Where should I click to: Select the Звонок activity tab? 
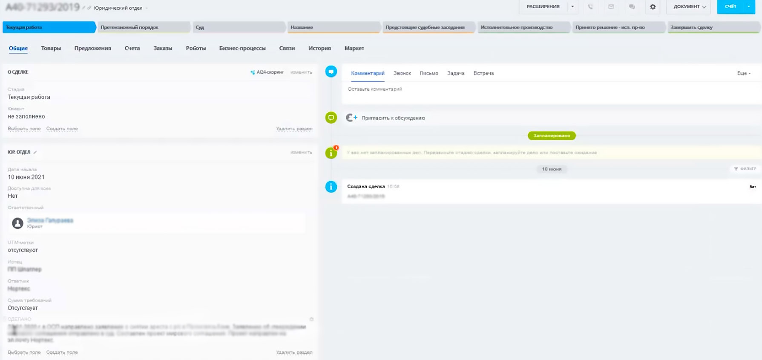click(x=402, y=73)
